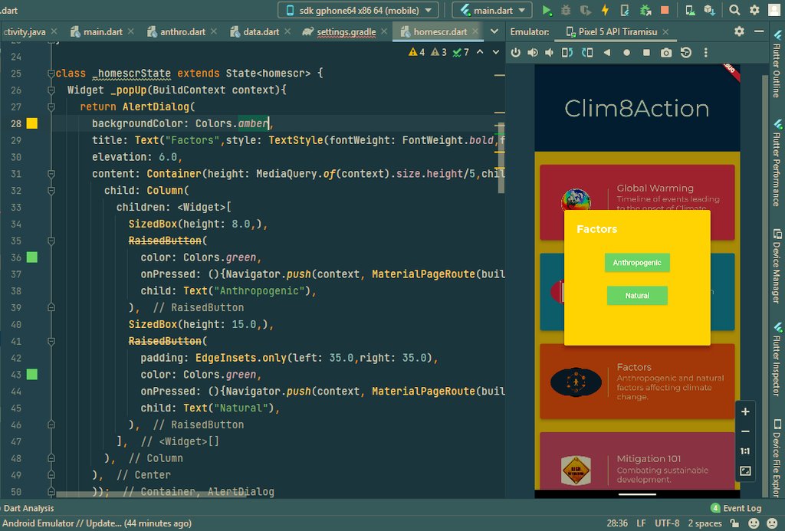This screenshot has height=531, width=785.
Task: Click green color swatch on line 43
Action: (x=32, y=375)
